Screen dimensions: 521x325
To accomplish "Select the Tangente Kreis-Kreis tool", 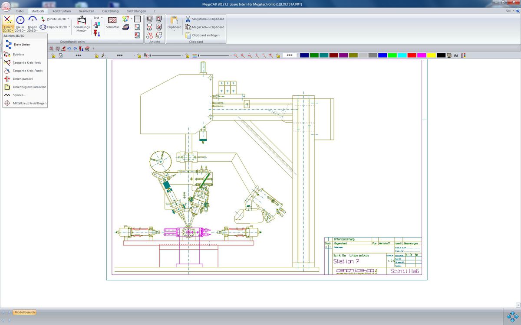I will pos(27,62).
